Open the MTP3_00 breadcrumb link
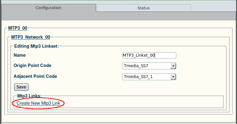The height and width of the screenshot is (124, 237). [17, 28]
